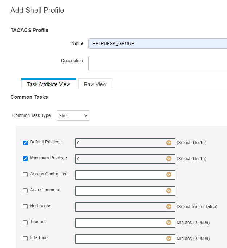Switch to the Raw View tab
Screen dimensions: 227x248
95,84
